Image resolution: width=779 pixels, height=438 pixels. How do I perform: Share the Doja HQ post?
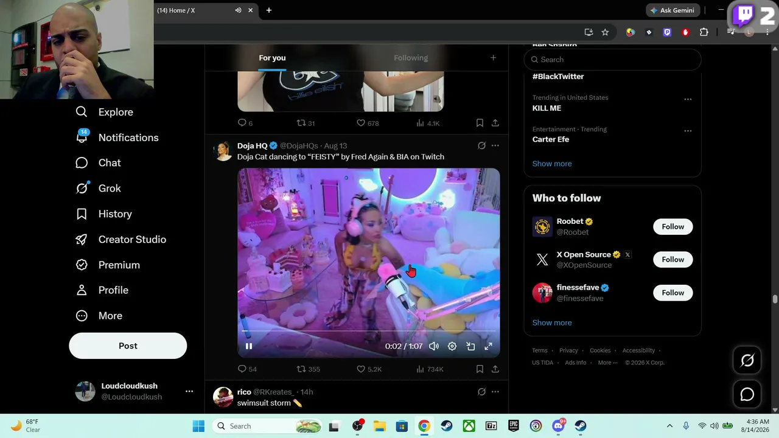(x=495, y=369)
